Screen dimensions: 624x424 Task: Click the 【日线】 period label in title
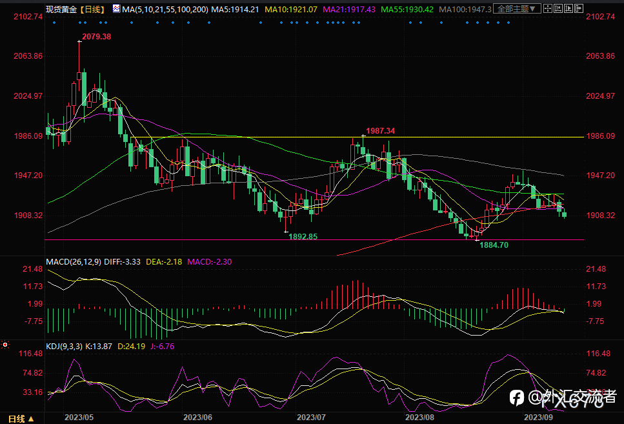[x=93, y=9]
